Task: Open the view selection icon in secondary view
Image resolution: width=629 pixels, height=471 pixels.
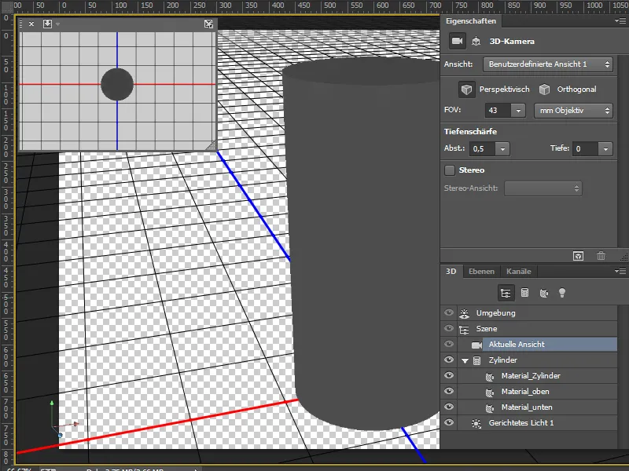Action: coord(47,24)
